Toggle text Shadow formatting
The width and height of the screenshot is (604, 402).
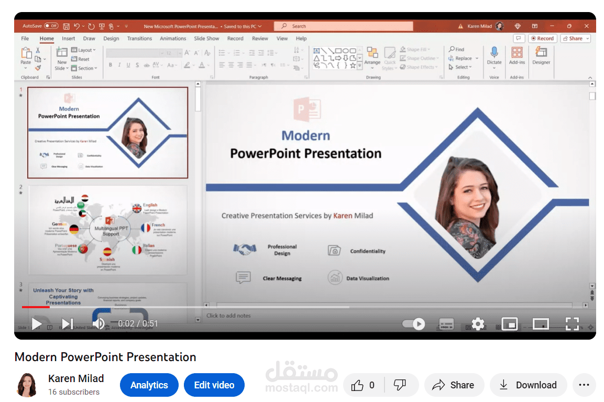pyautogui.click(x=137, y=65)
